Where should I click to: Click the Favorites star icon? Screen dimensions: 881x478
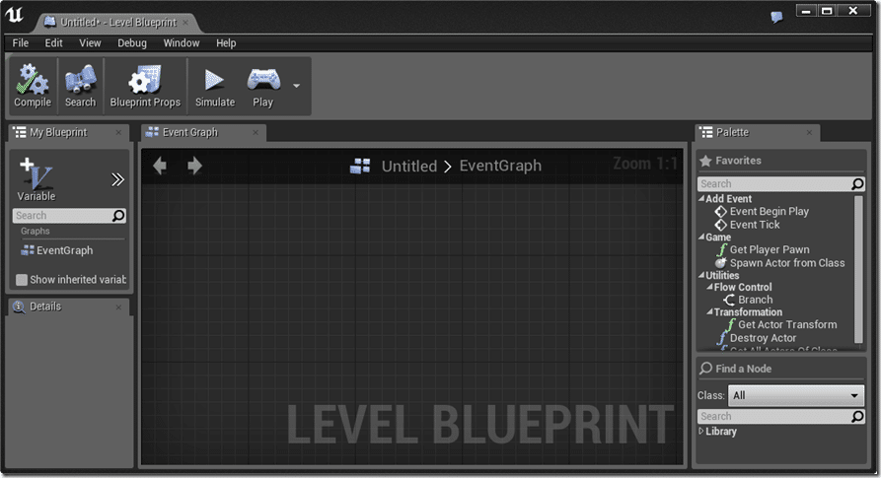tap(705, 161)
